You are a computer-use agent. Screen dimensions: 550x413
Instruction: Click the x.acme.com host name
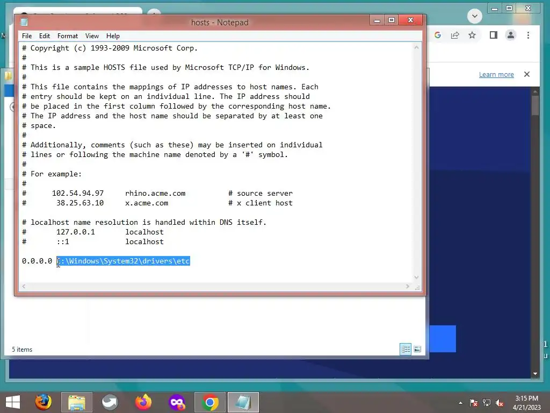coord(147,203)
